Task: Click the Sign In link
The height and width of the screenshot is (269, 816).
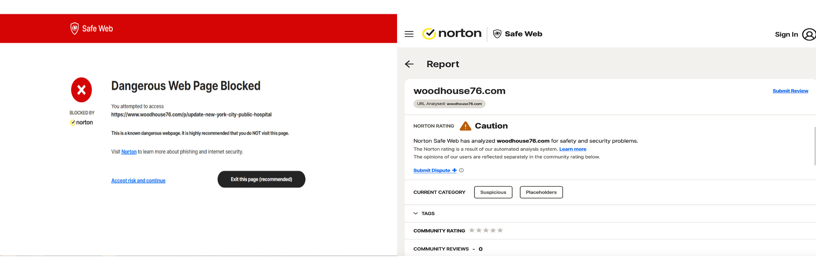Action: point(786,34)
